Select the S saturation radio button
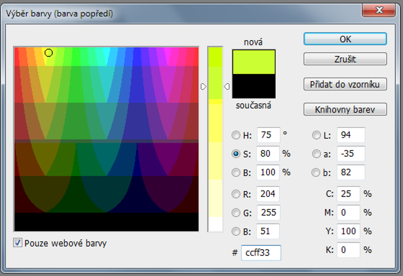403x276 pixels. pyautogui.click(x=236, y=154)
